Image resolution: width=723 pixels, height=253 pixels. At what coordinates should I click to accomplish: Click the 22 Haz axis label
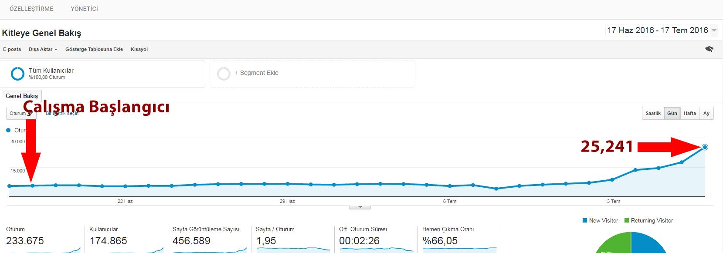pos(125,201)
